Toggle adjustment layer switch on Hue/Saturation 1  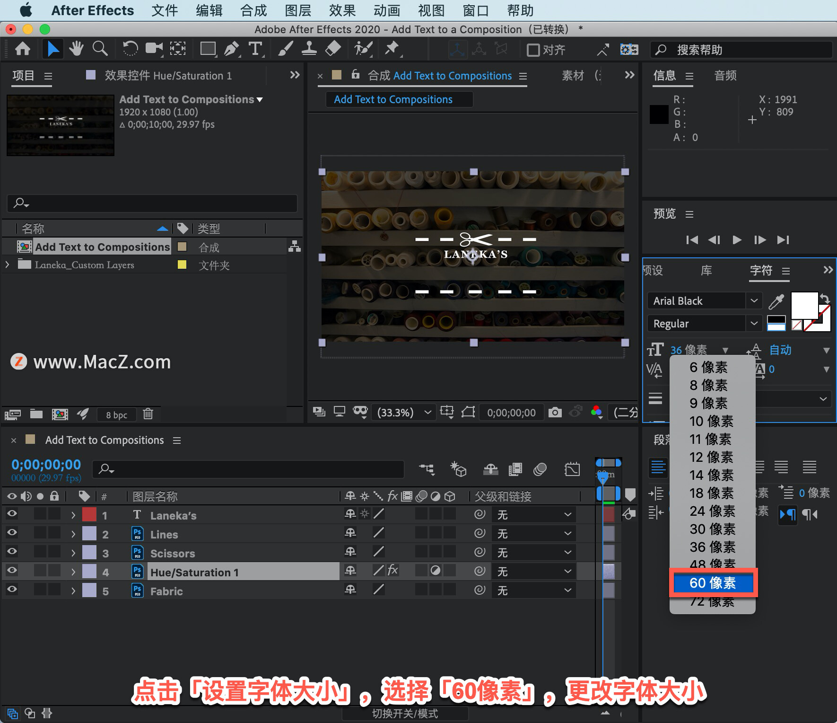436,571
